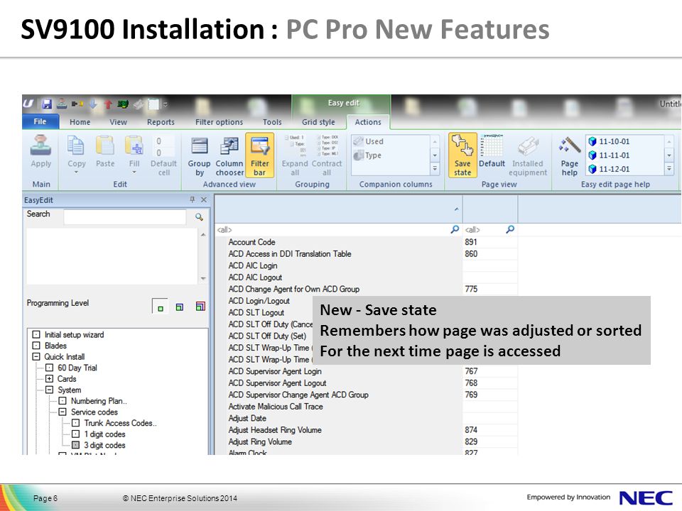Click Contract all in Grouping
Viewport: 682px width, 511px height.
pyautogui.click(x=327, y=155)
